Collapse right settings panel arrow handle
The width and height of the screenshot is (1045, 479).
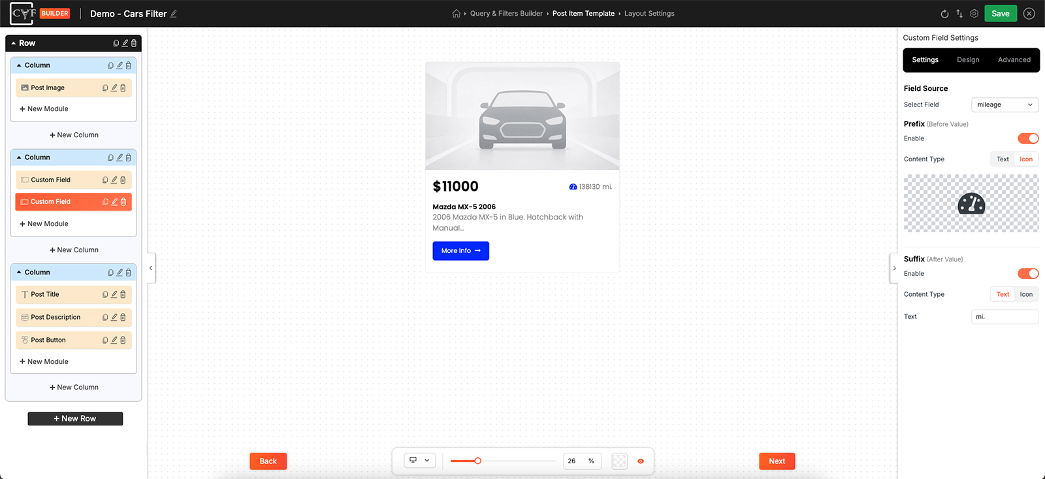[894, 268]
